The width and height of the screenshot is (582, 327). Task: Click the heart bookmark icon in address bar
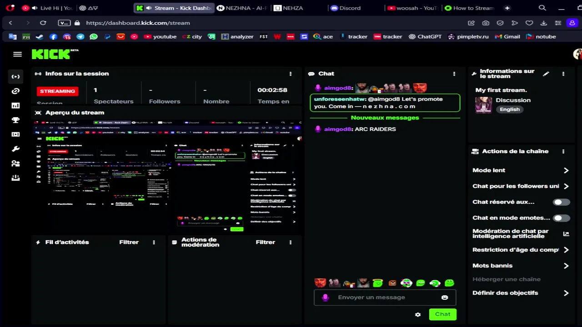coord(529,23)
